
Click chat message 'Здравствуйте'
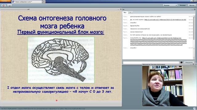tap(135, 26)
